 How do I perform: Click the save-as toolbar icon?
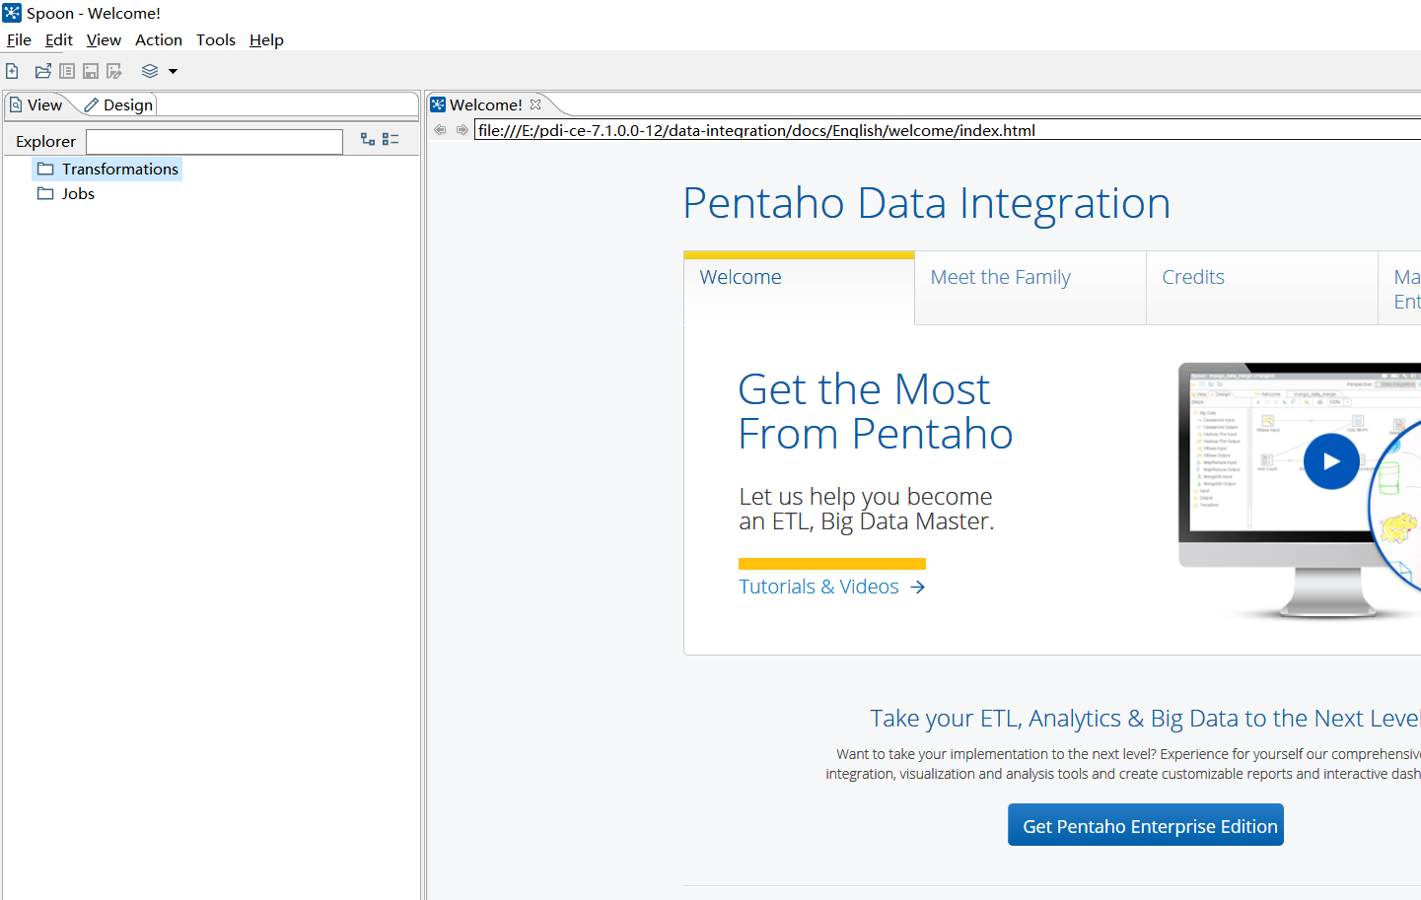point(114,70)
